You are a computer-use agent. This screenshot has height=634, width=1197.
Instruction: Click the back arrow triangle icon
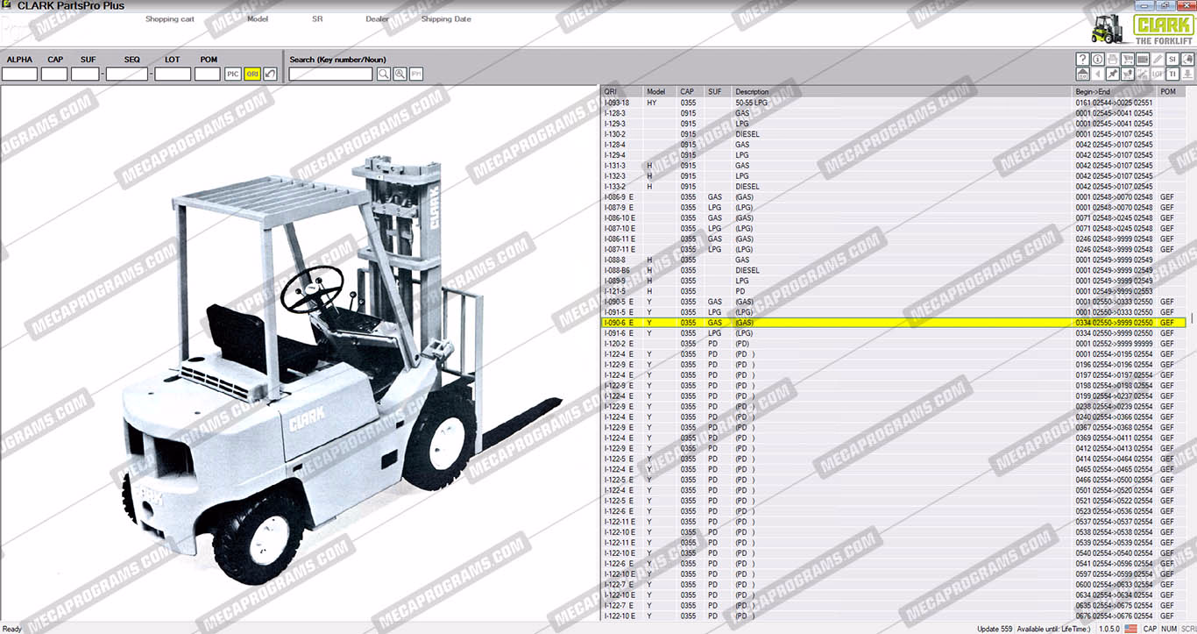(1098, 74)
